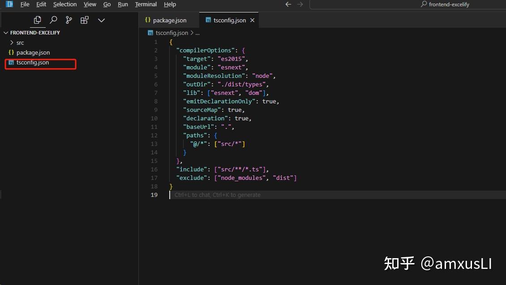Click the forward navigation arrow
The width and height of the screenshot is (506, 285).
click(x=300, y=4)
